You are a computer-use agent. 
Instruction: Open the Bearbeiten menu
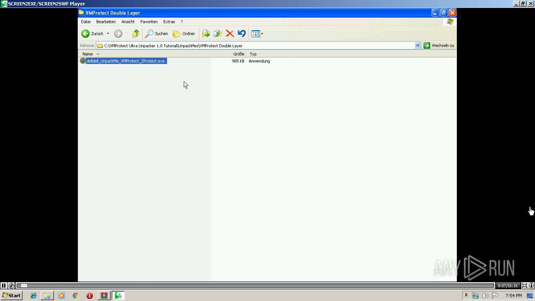coord(106,22)
